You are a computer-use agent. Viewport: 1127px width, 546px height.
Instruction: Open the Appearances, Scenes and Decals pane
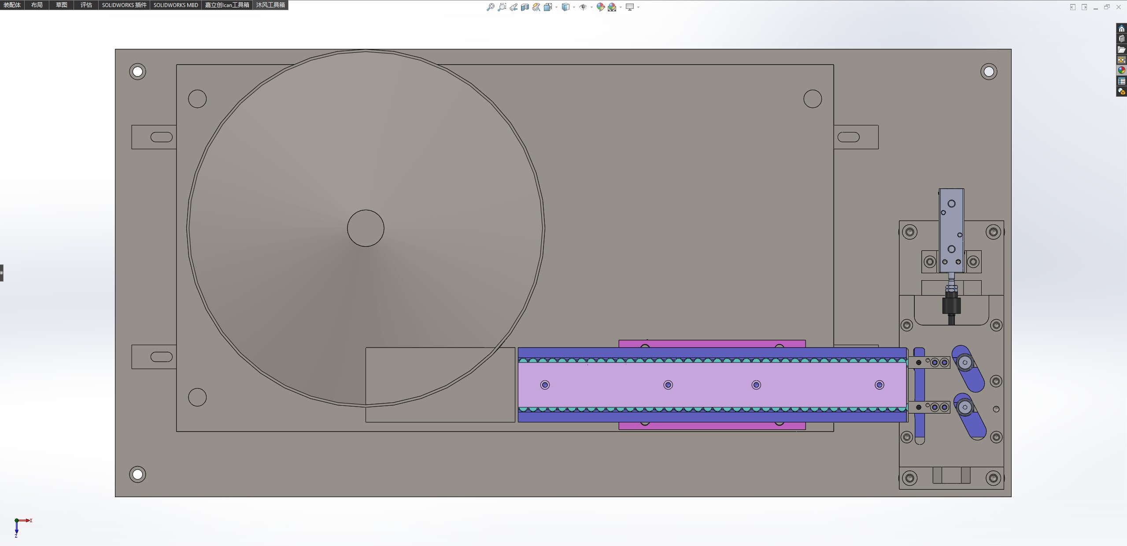1121,70
